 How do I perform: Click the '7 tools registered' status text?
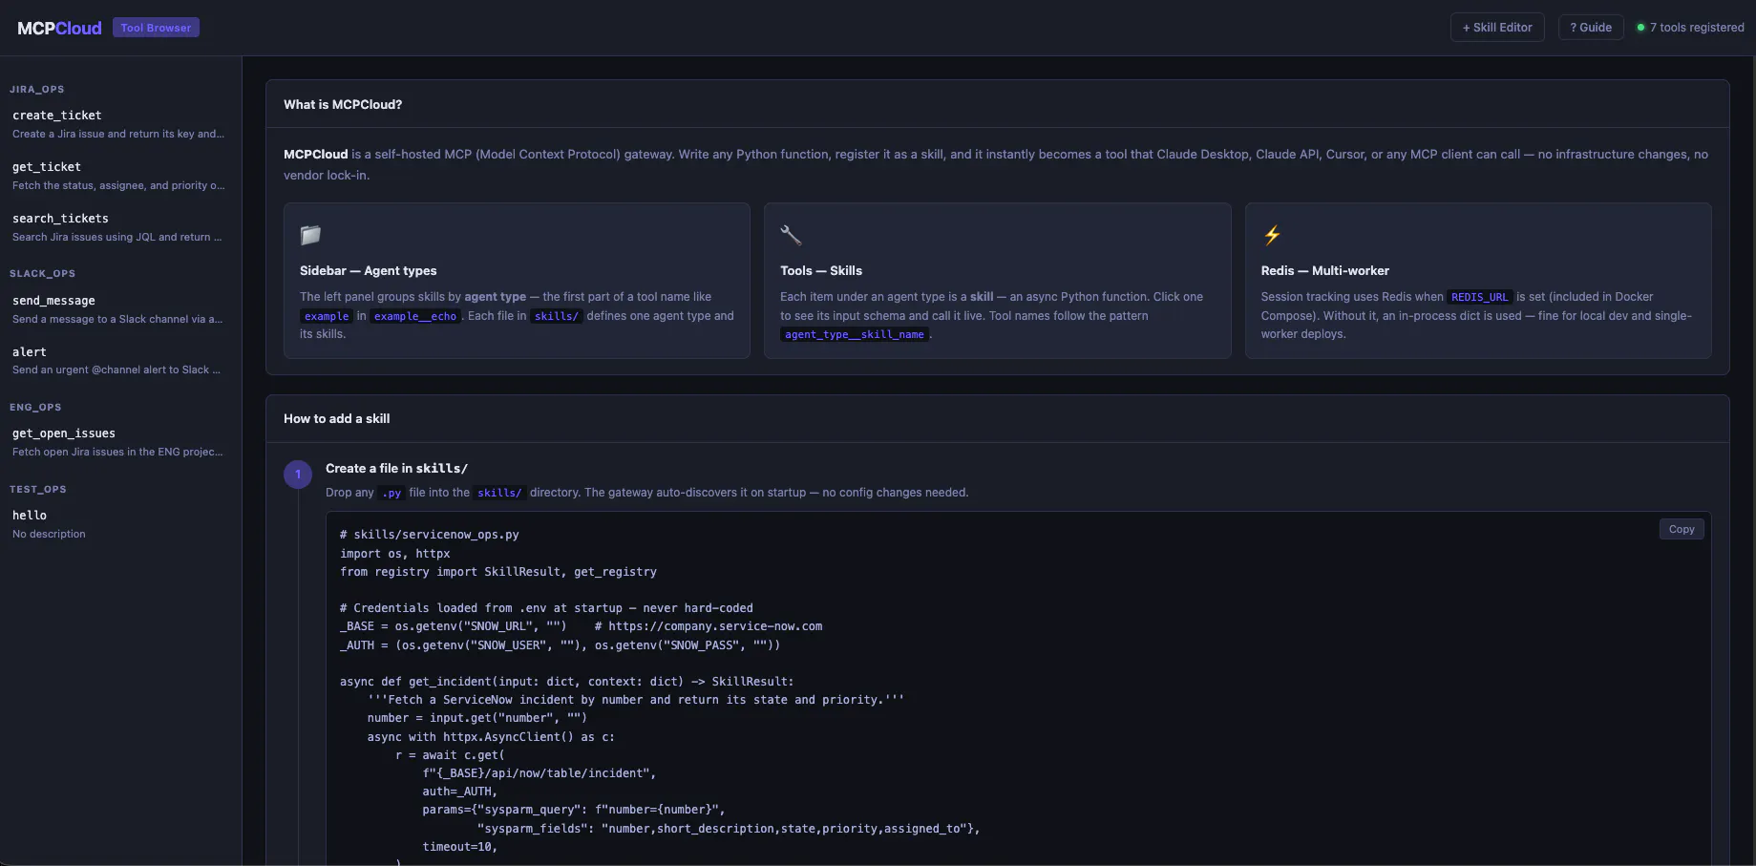tap(1697, 28)
